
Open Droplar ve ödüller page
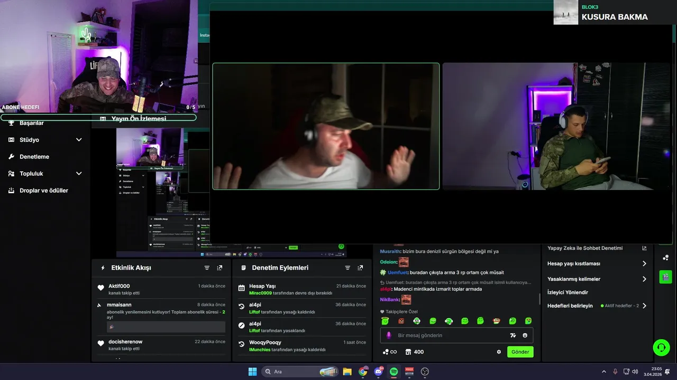[44, 191]
